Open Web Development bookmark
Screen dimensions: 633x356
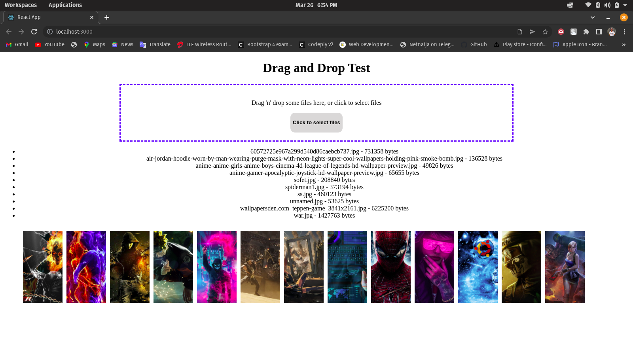click(367, 45)
